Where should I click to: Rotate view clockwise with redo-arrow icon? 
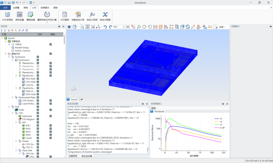click(111, 27)
